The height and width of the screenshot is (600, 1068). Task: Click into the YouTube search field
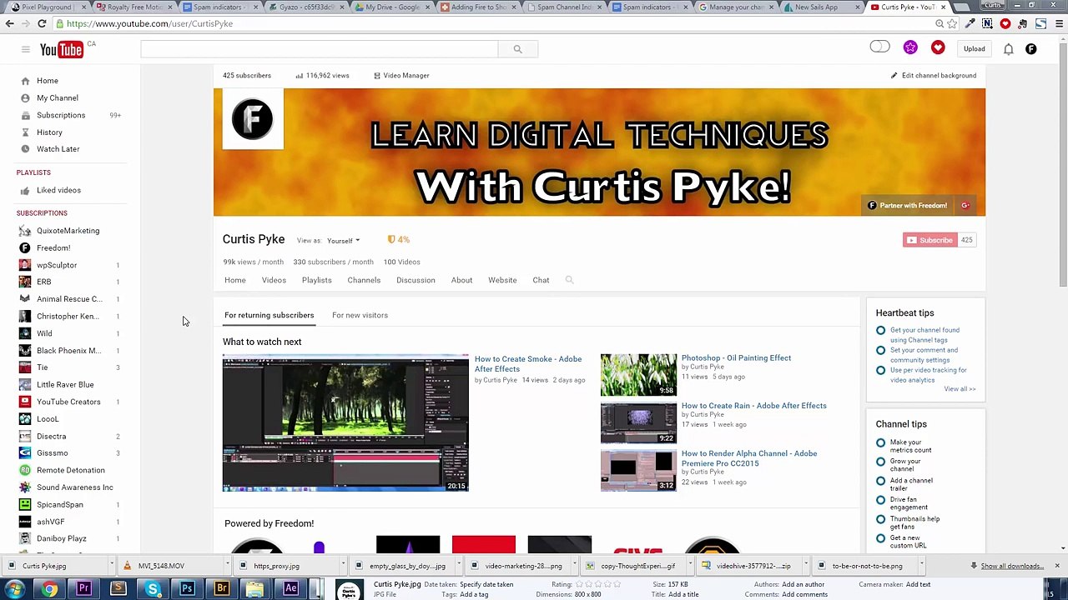320,49
